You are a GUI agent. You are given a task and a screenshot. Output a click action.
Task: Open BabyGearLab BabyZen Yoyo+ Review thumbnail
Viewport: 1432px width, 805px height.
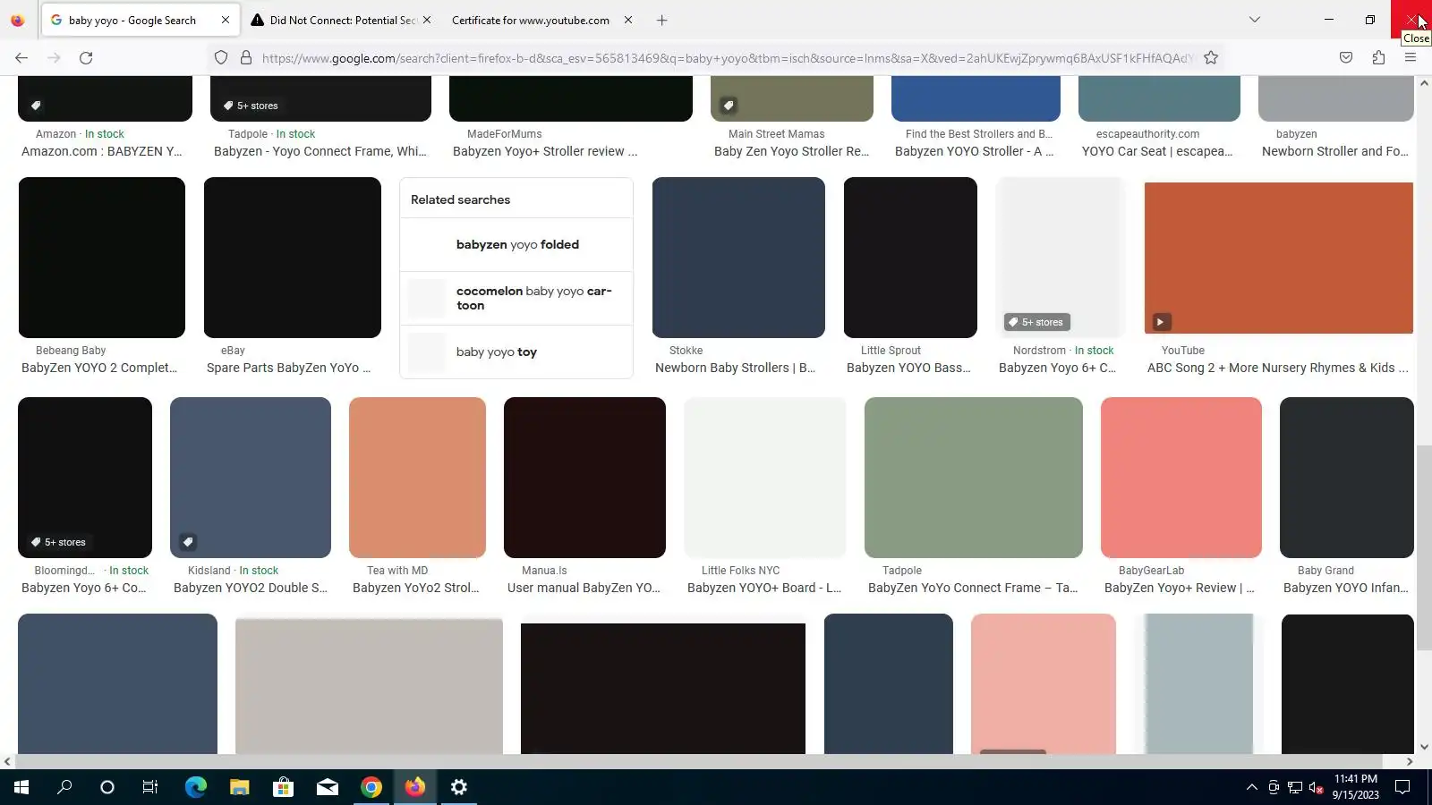click(x=1181, y=478)
